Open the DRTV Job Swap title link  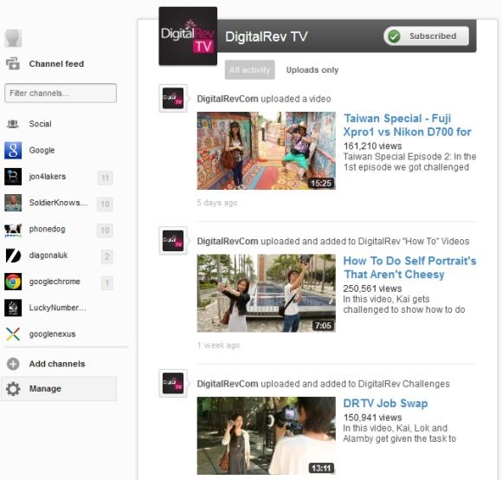(385, 404)
